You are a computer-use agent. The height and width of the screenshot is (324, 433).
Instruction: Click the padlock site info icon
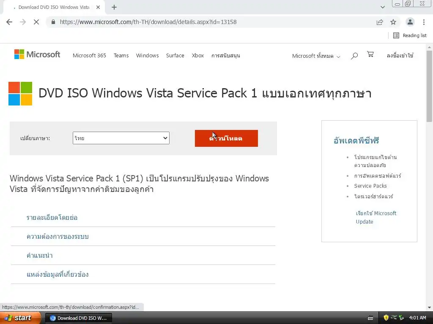click(53, 22)
